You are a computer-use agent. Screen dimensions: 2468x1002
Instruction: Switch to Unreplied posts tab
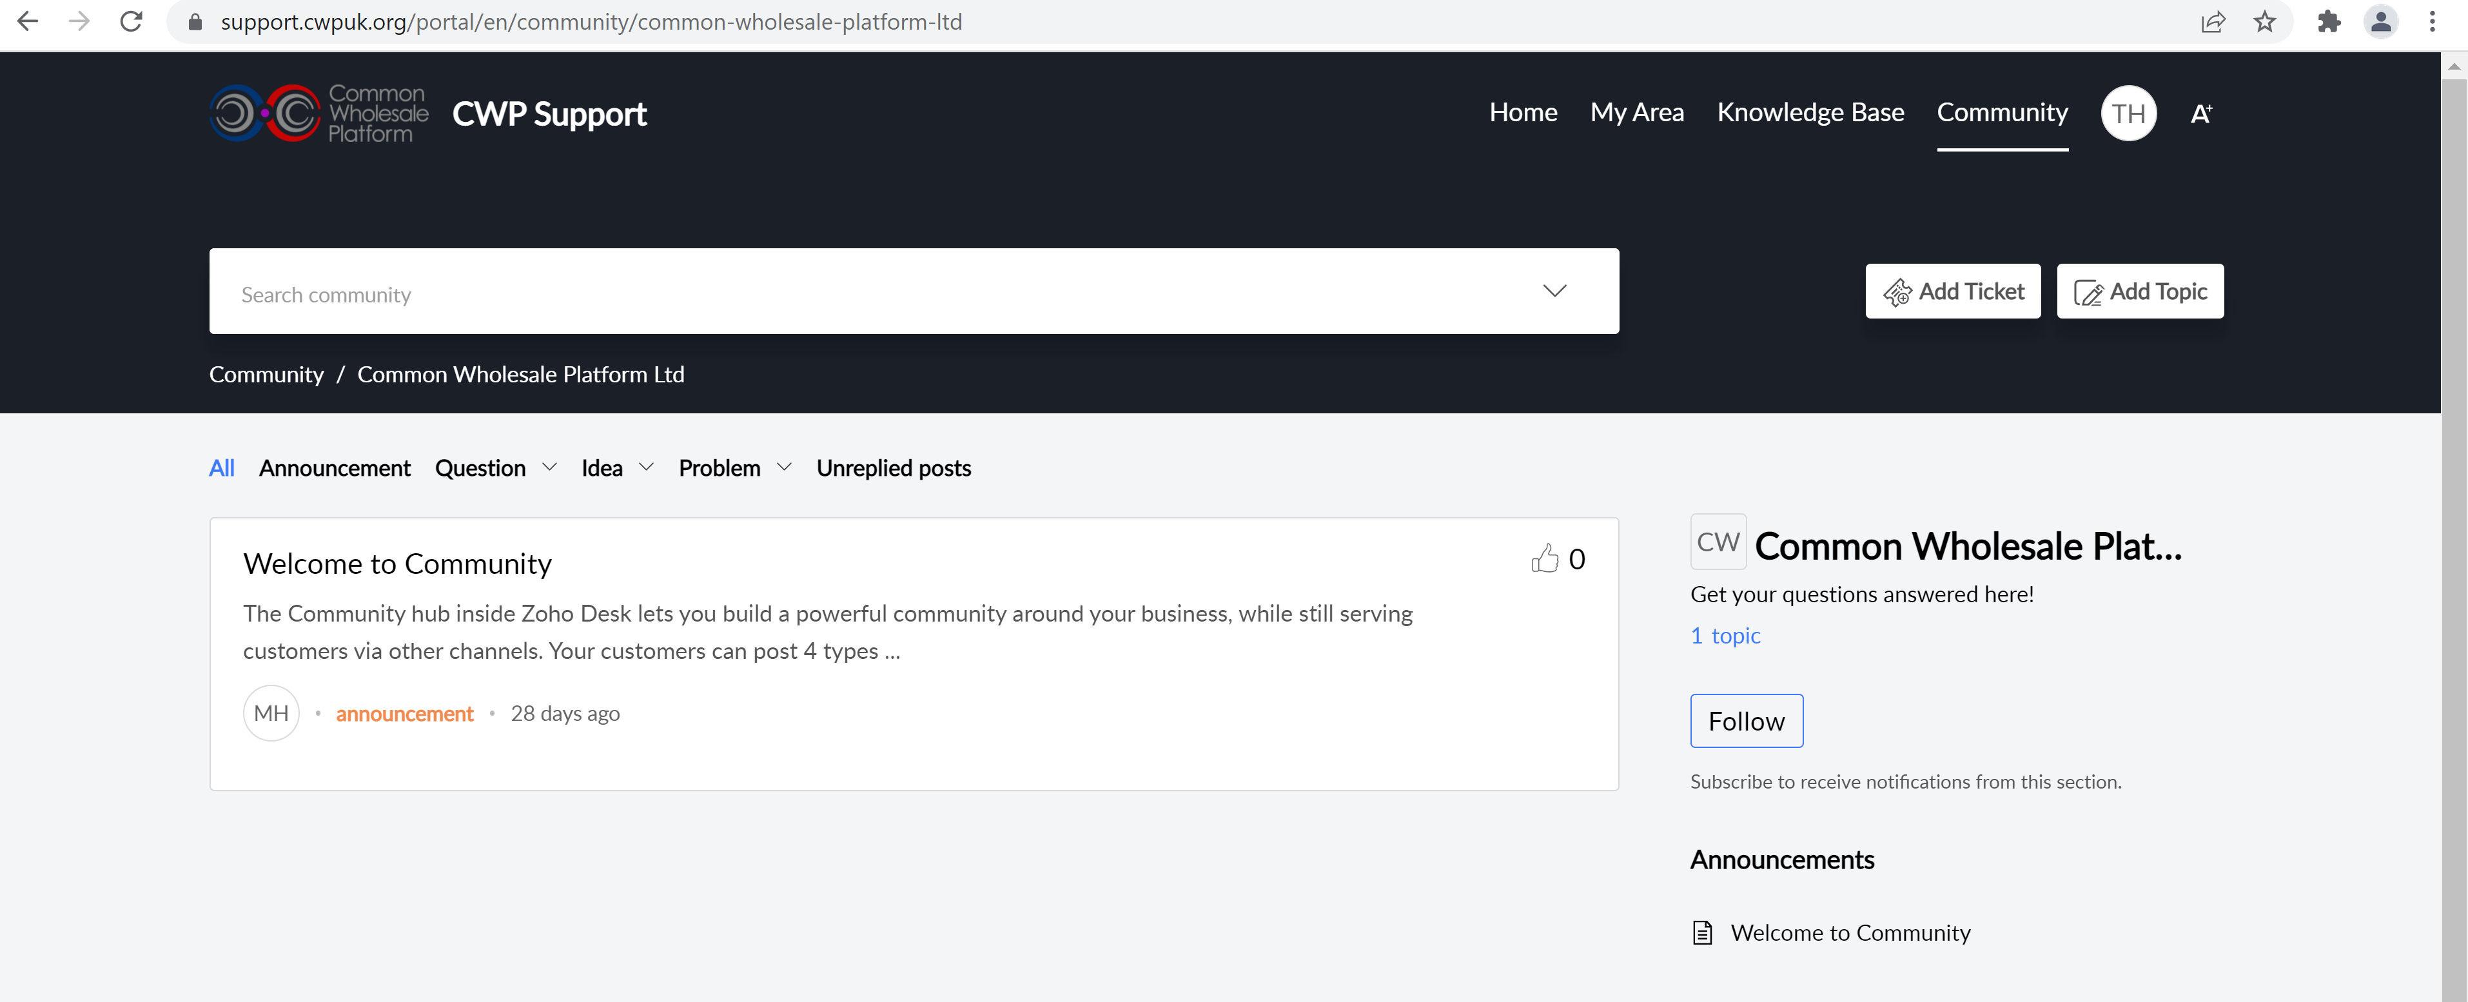tap(893, 468)
